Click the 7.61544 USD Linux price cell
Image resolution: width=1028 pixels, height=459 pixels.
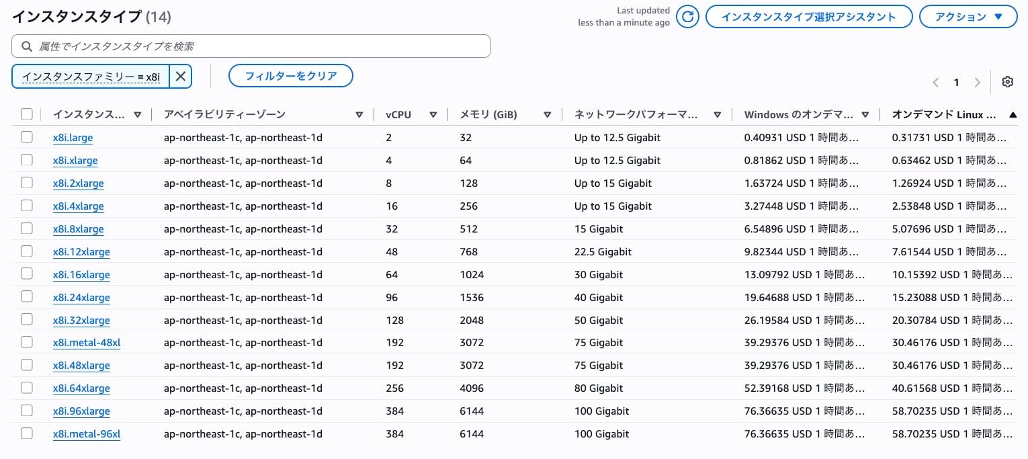(949, 252)
